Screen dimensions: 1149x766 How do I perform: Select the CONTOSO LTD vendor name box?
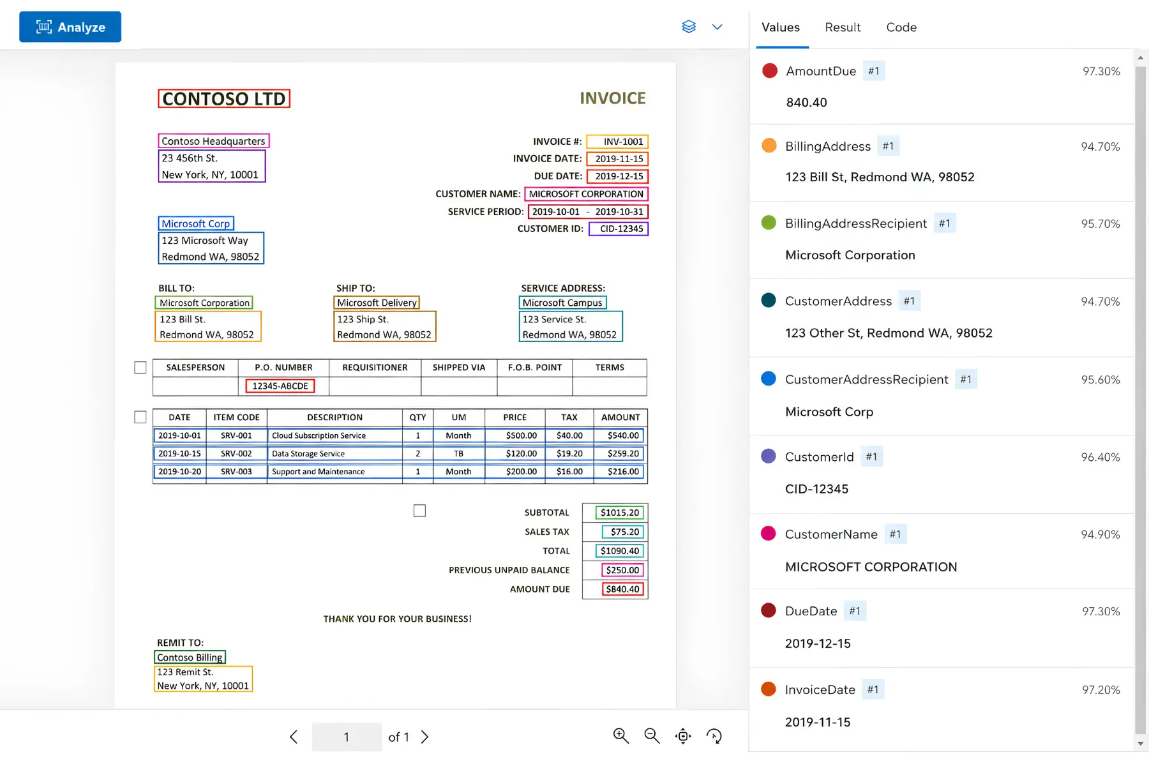224,99
